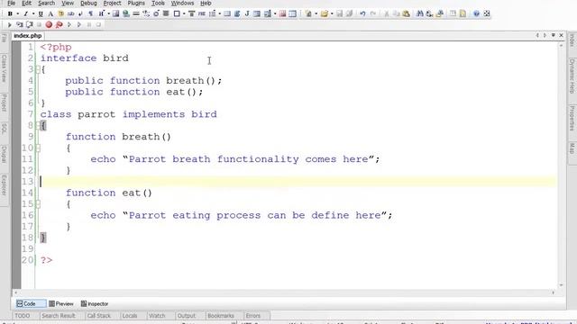Place cursor on 'class parrot implements bird' line
This screenshot has width=577, height=324.
(x=129, y=114)
